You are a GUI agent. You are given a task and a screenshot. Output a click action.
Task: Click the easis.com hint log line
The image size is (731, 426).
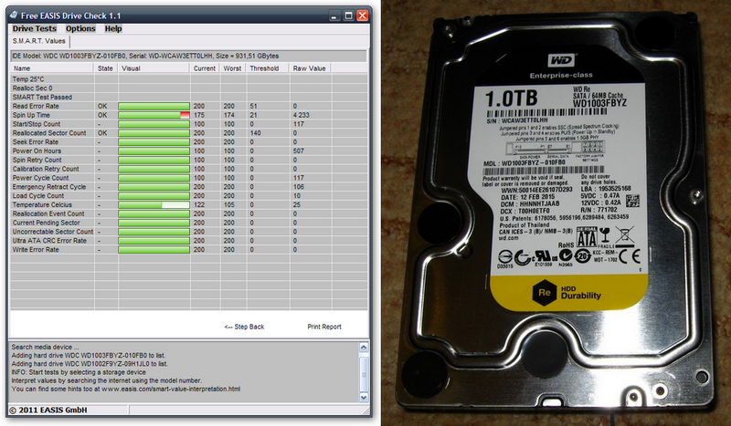[126, 390]
